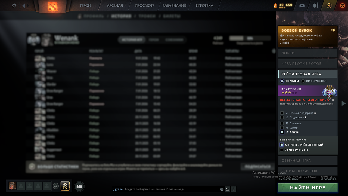348x196 pixels.
Task: Expand the ЛОББИ section
Action: coord(307,53)
